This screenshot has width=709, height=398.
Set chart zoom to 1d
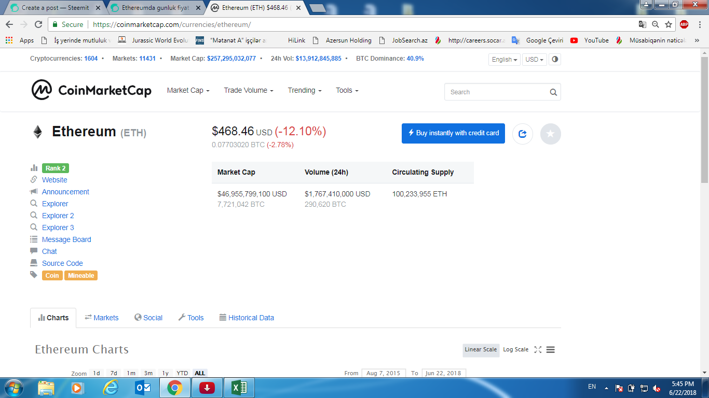[97, 373]
